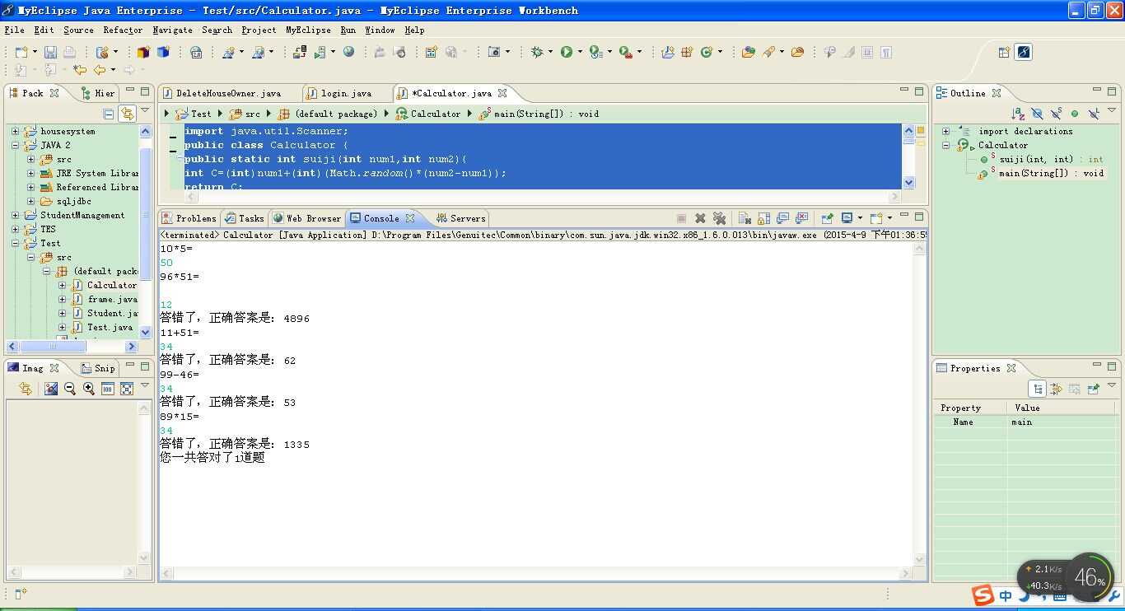Click the Last Edit Location arrow icon

coord(80,70)
